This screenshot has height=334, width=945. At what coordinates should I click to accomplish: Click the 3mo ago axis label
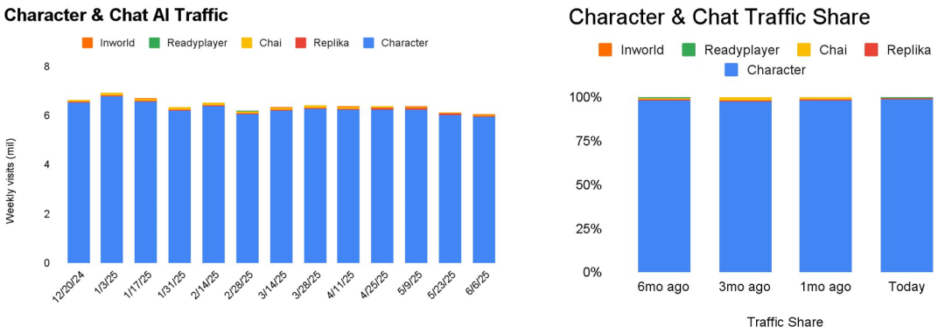click(745, 287)
